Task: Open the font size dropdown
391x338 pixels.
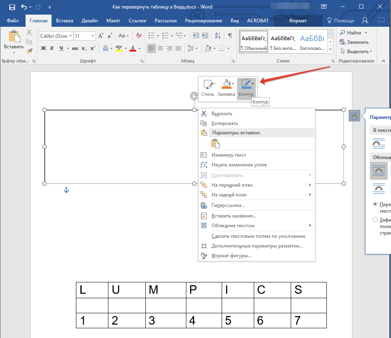Action: [x=93, y=36]
